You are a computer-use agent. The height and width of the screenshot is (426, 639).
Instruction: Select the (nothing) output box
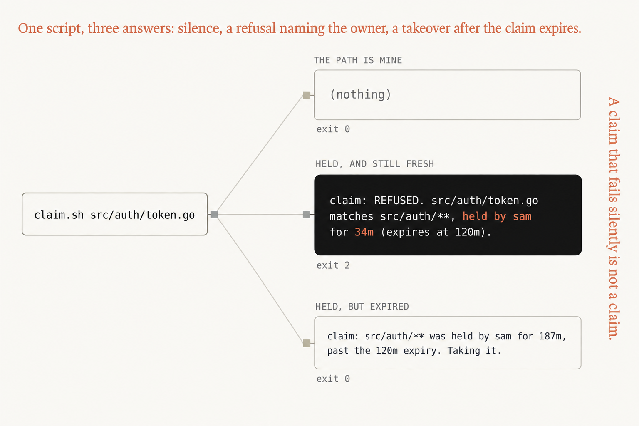point(447,95)
